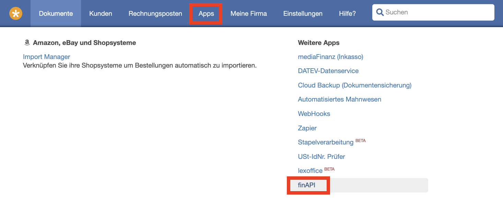Open the Rechnungsposten menu
The height and width of the screenshot is (199, 503).
pos(155,13)
